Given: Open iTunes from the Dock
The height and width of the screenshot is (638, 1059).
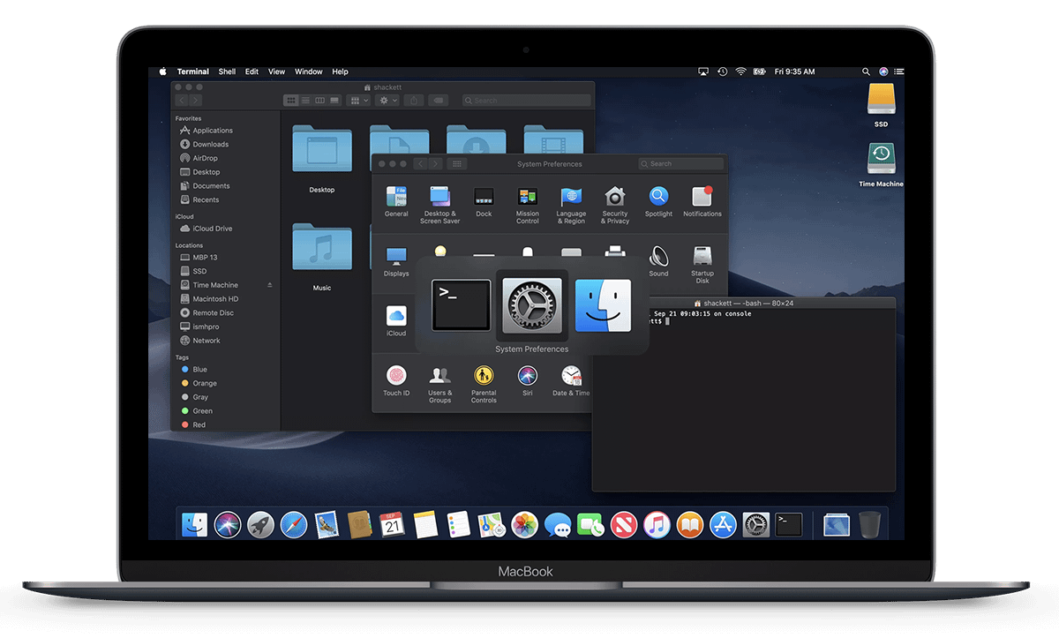Looking at the screenshot, I should click(x=657, y=525).
